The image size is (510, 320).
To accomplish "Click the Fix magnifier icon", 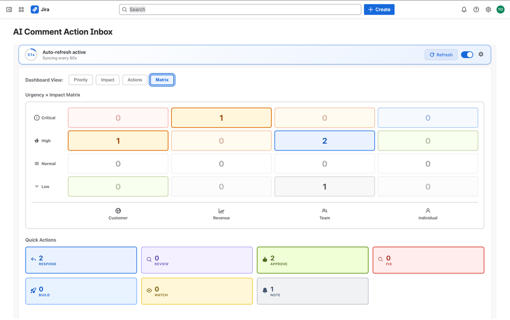I will coord(381,259).
